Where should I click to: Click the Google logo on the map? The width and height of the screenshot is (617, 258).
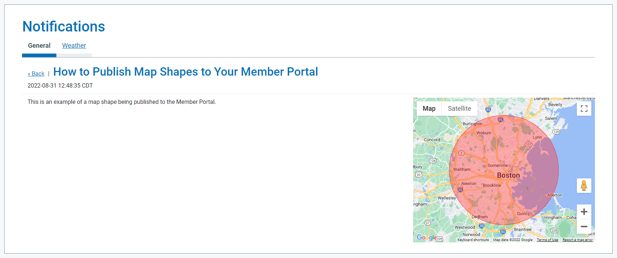point(427,237)
